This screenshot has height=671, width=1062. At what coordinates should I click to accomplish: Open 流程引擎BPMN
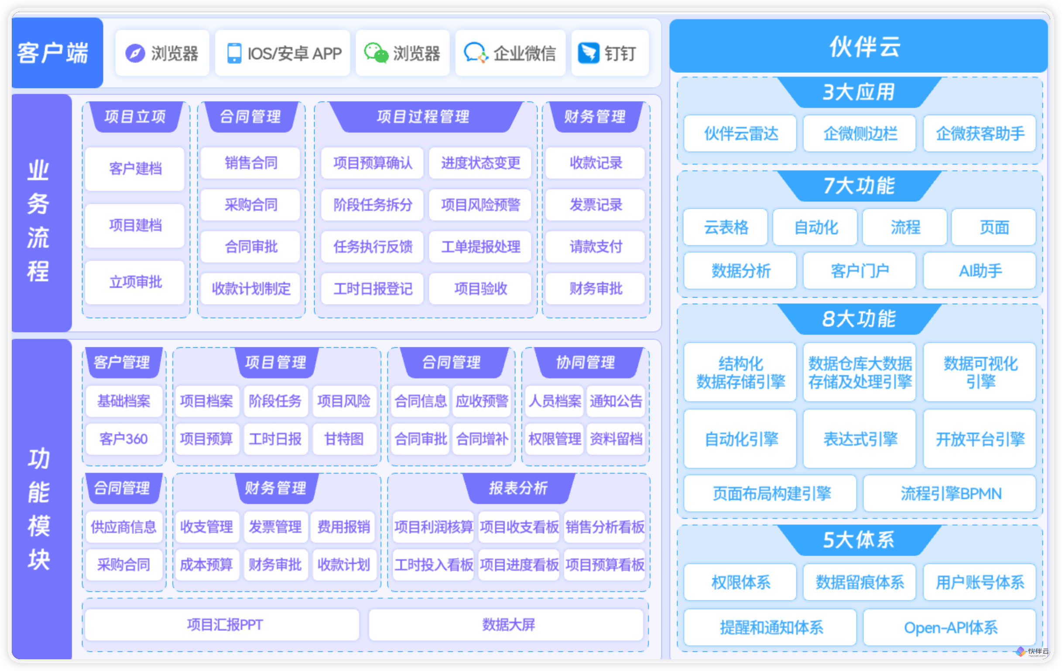(950, 494)
